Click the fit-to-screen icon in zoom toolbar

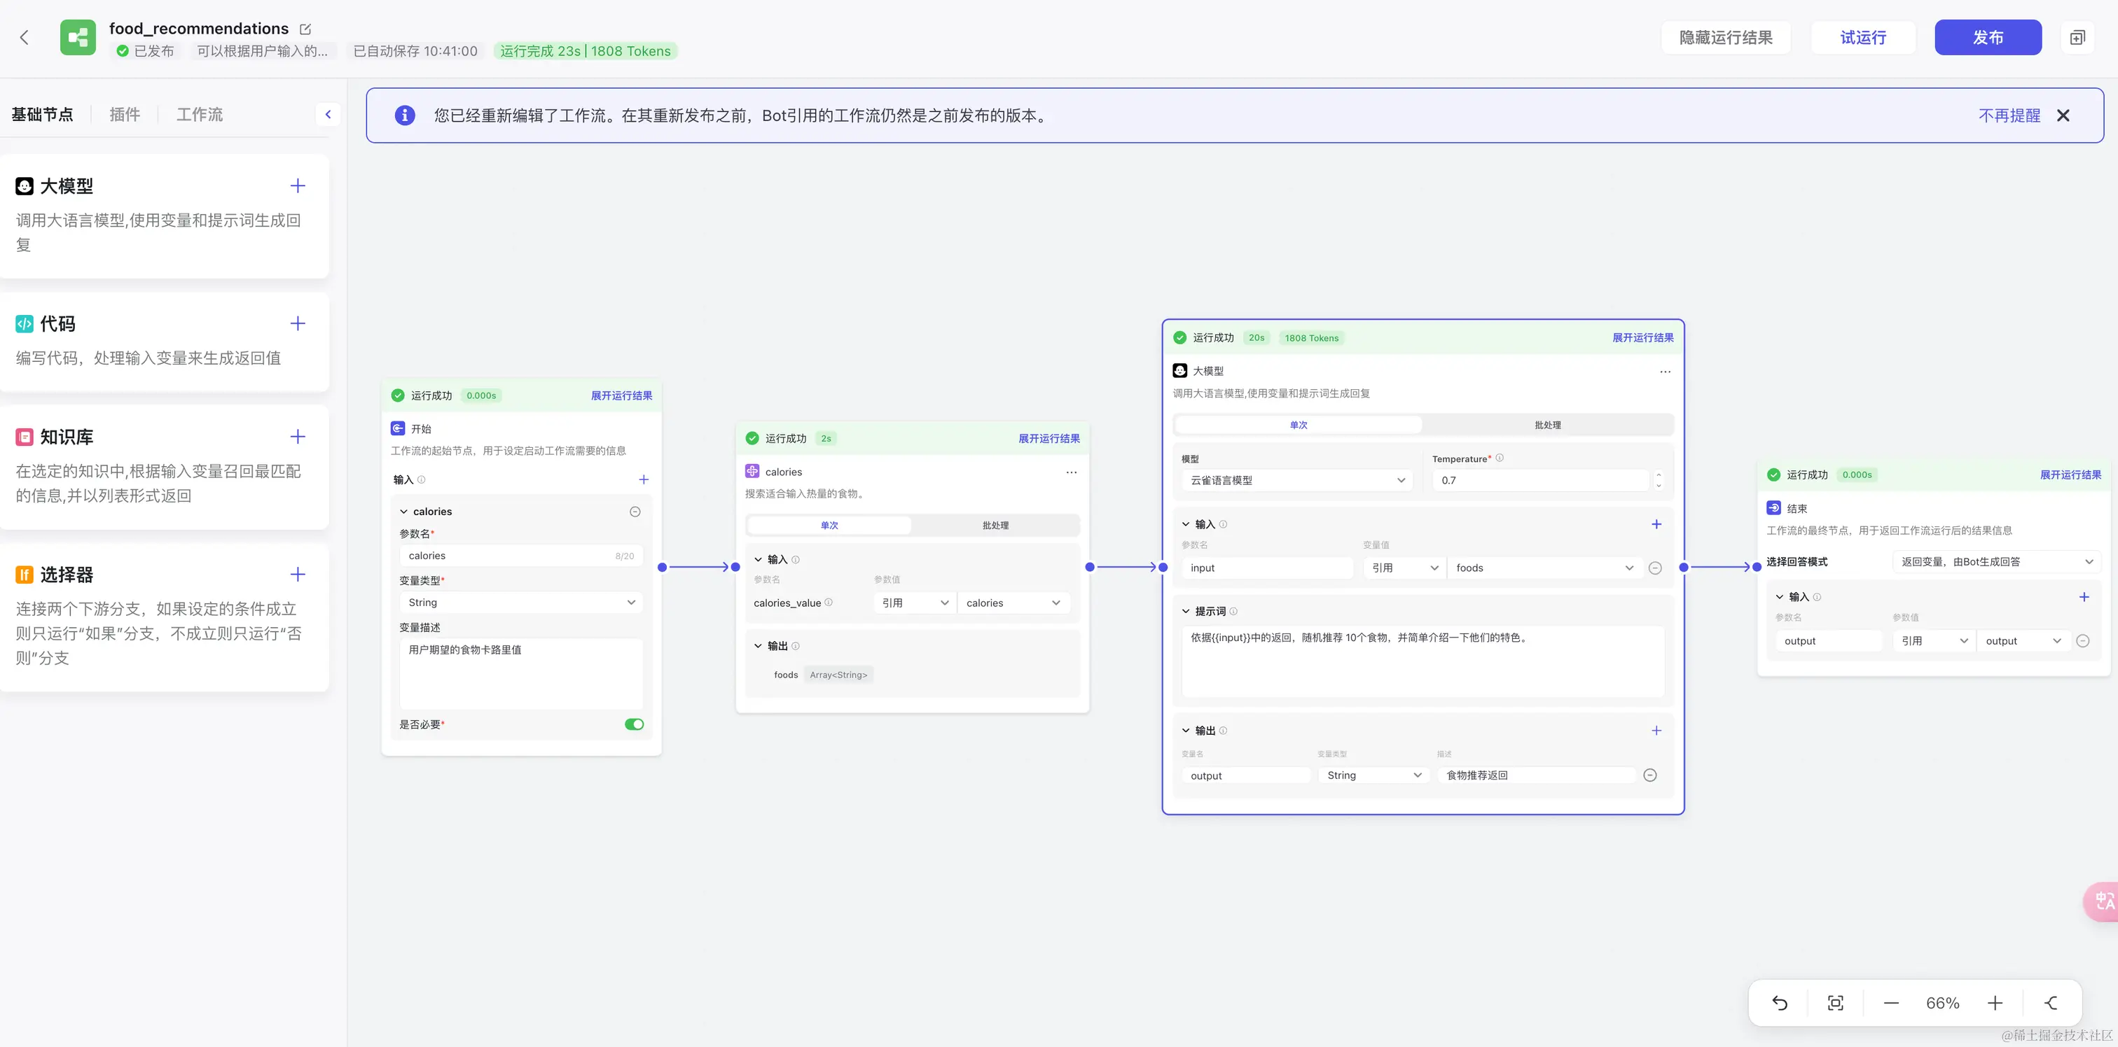coord(1835,1003)
